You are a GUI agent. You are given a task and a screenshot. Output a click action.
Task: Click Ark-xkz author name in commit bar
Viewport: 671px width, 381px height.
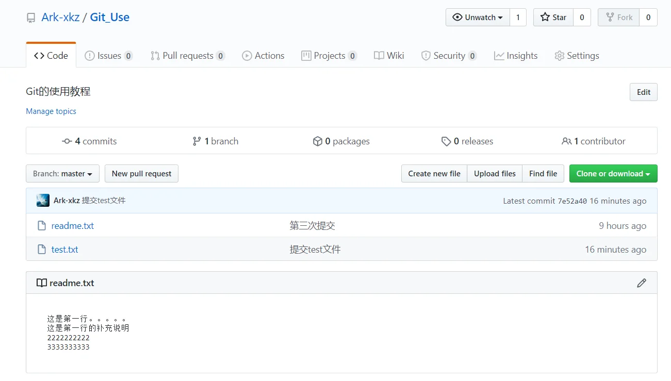[67, 201]
